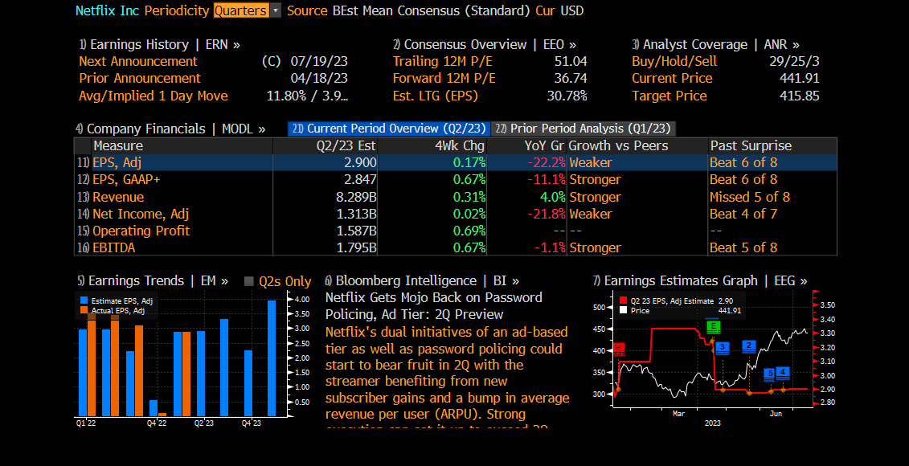Click the Trailing 12M P/E value 51.04
Image resolution: width=909 pixels, height=466 pixels.
(x=571, y=61)
